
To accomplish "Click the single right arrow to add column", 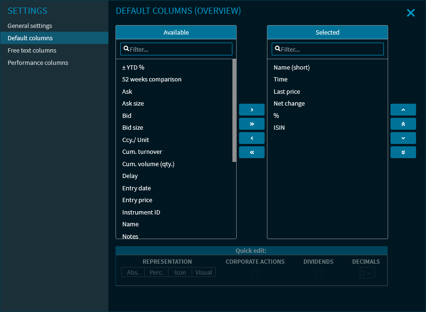I will coord(251,110).
